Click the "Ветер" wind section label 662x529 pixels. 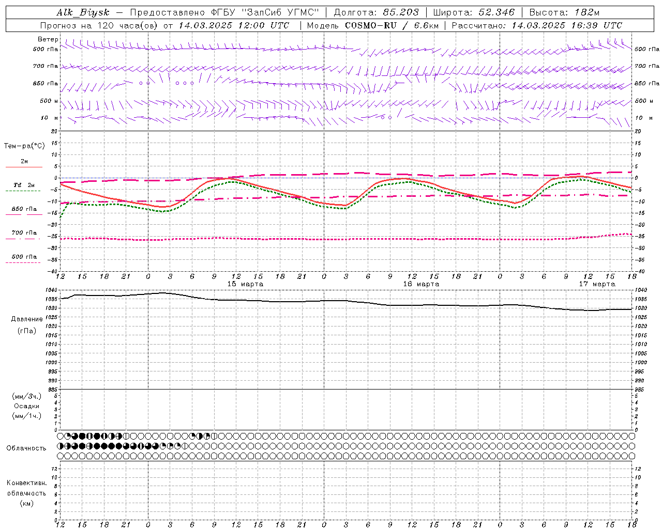pyautogui.click(x=48, y=39)
